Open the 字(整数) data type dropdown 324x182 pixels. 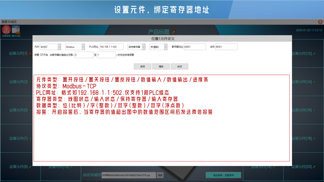click(x=166, y=47)
